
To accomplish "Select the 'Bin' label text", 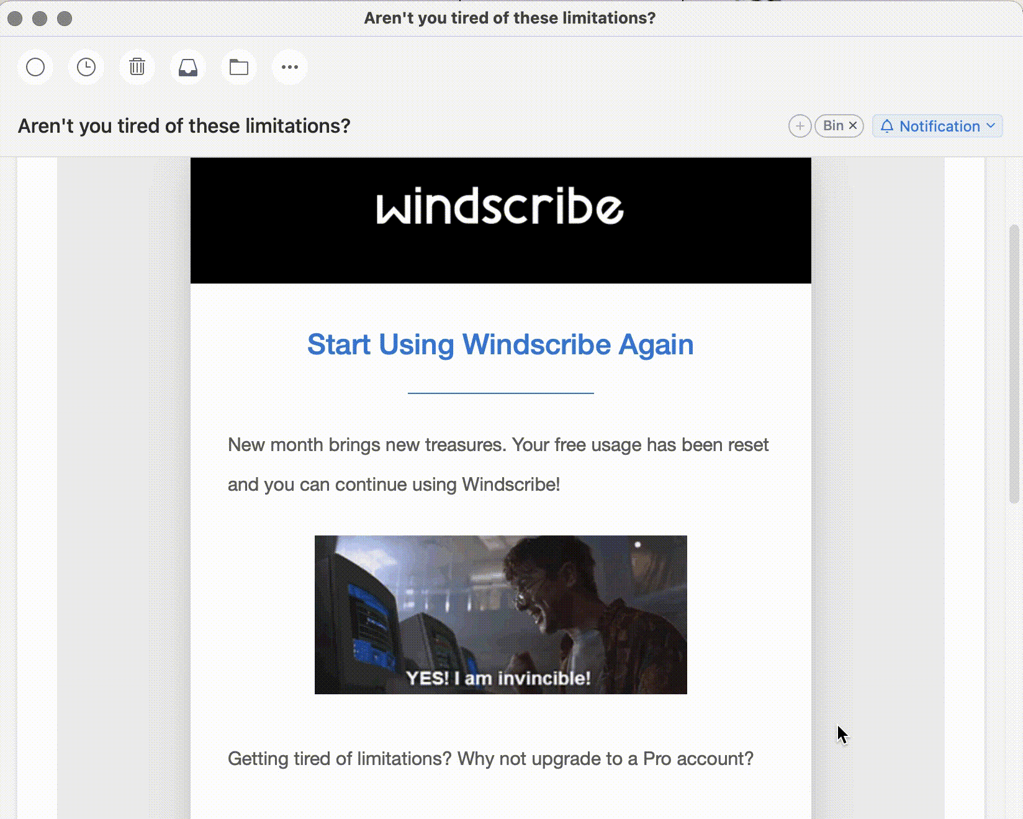I will [833, 126].
